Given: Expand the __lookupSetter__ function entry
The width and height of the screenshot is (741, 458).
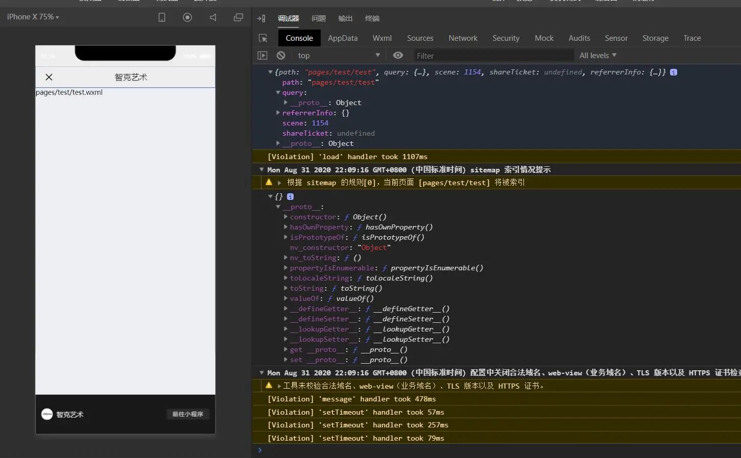Looking at the screenshot, I should coord(285,339).
